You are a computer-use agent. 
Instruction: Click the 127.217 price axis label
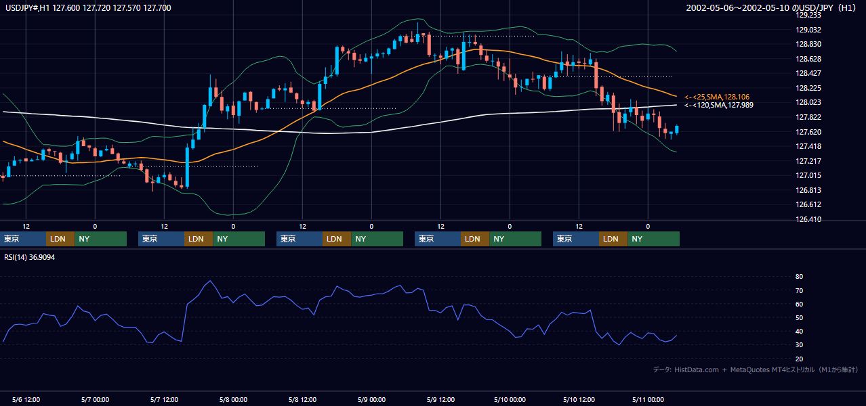[x=809, y=161]
